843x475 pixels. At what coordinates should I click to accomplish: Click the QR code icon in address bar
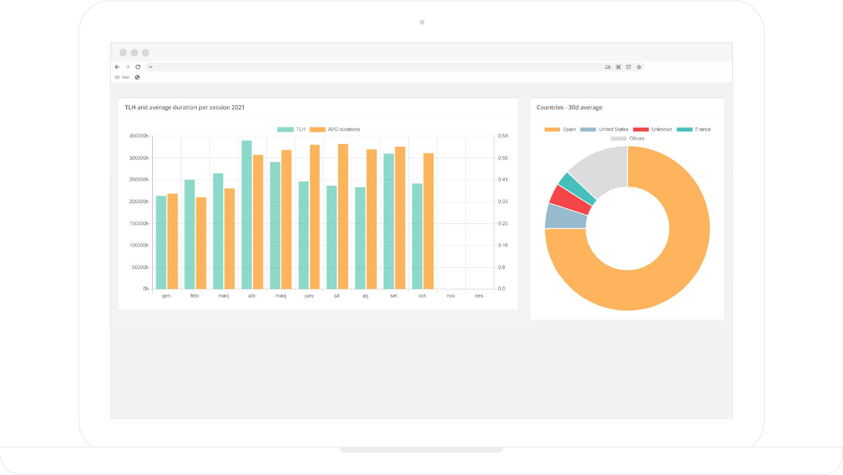[618, 67]
